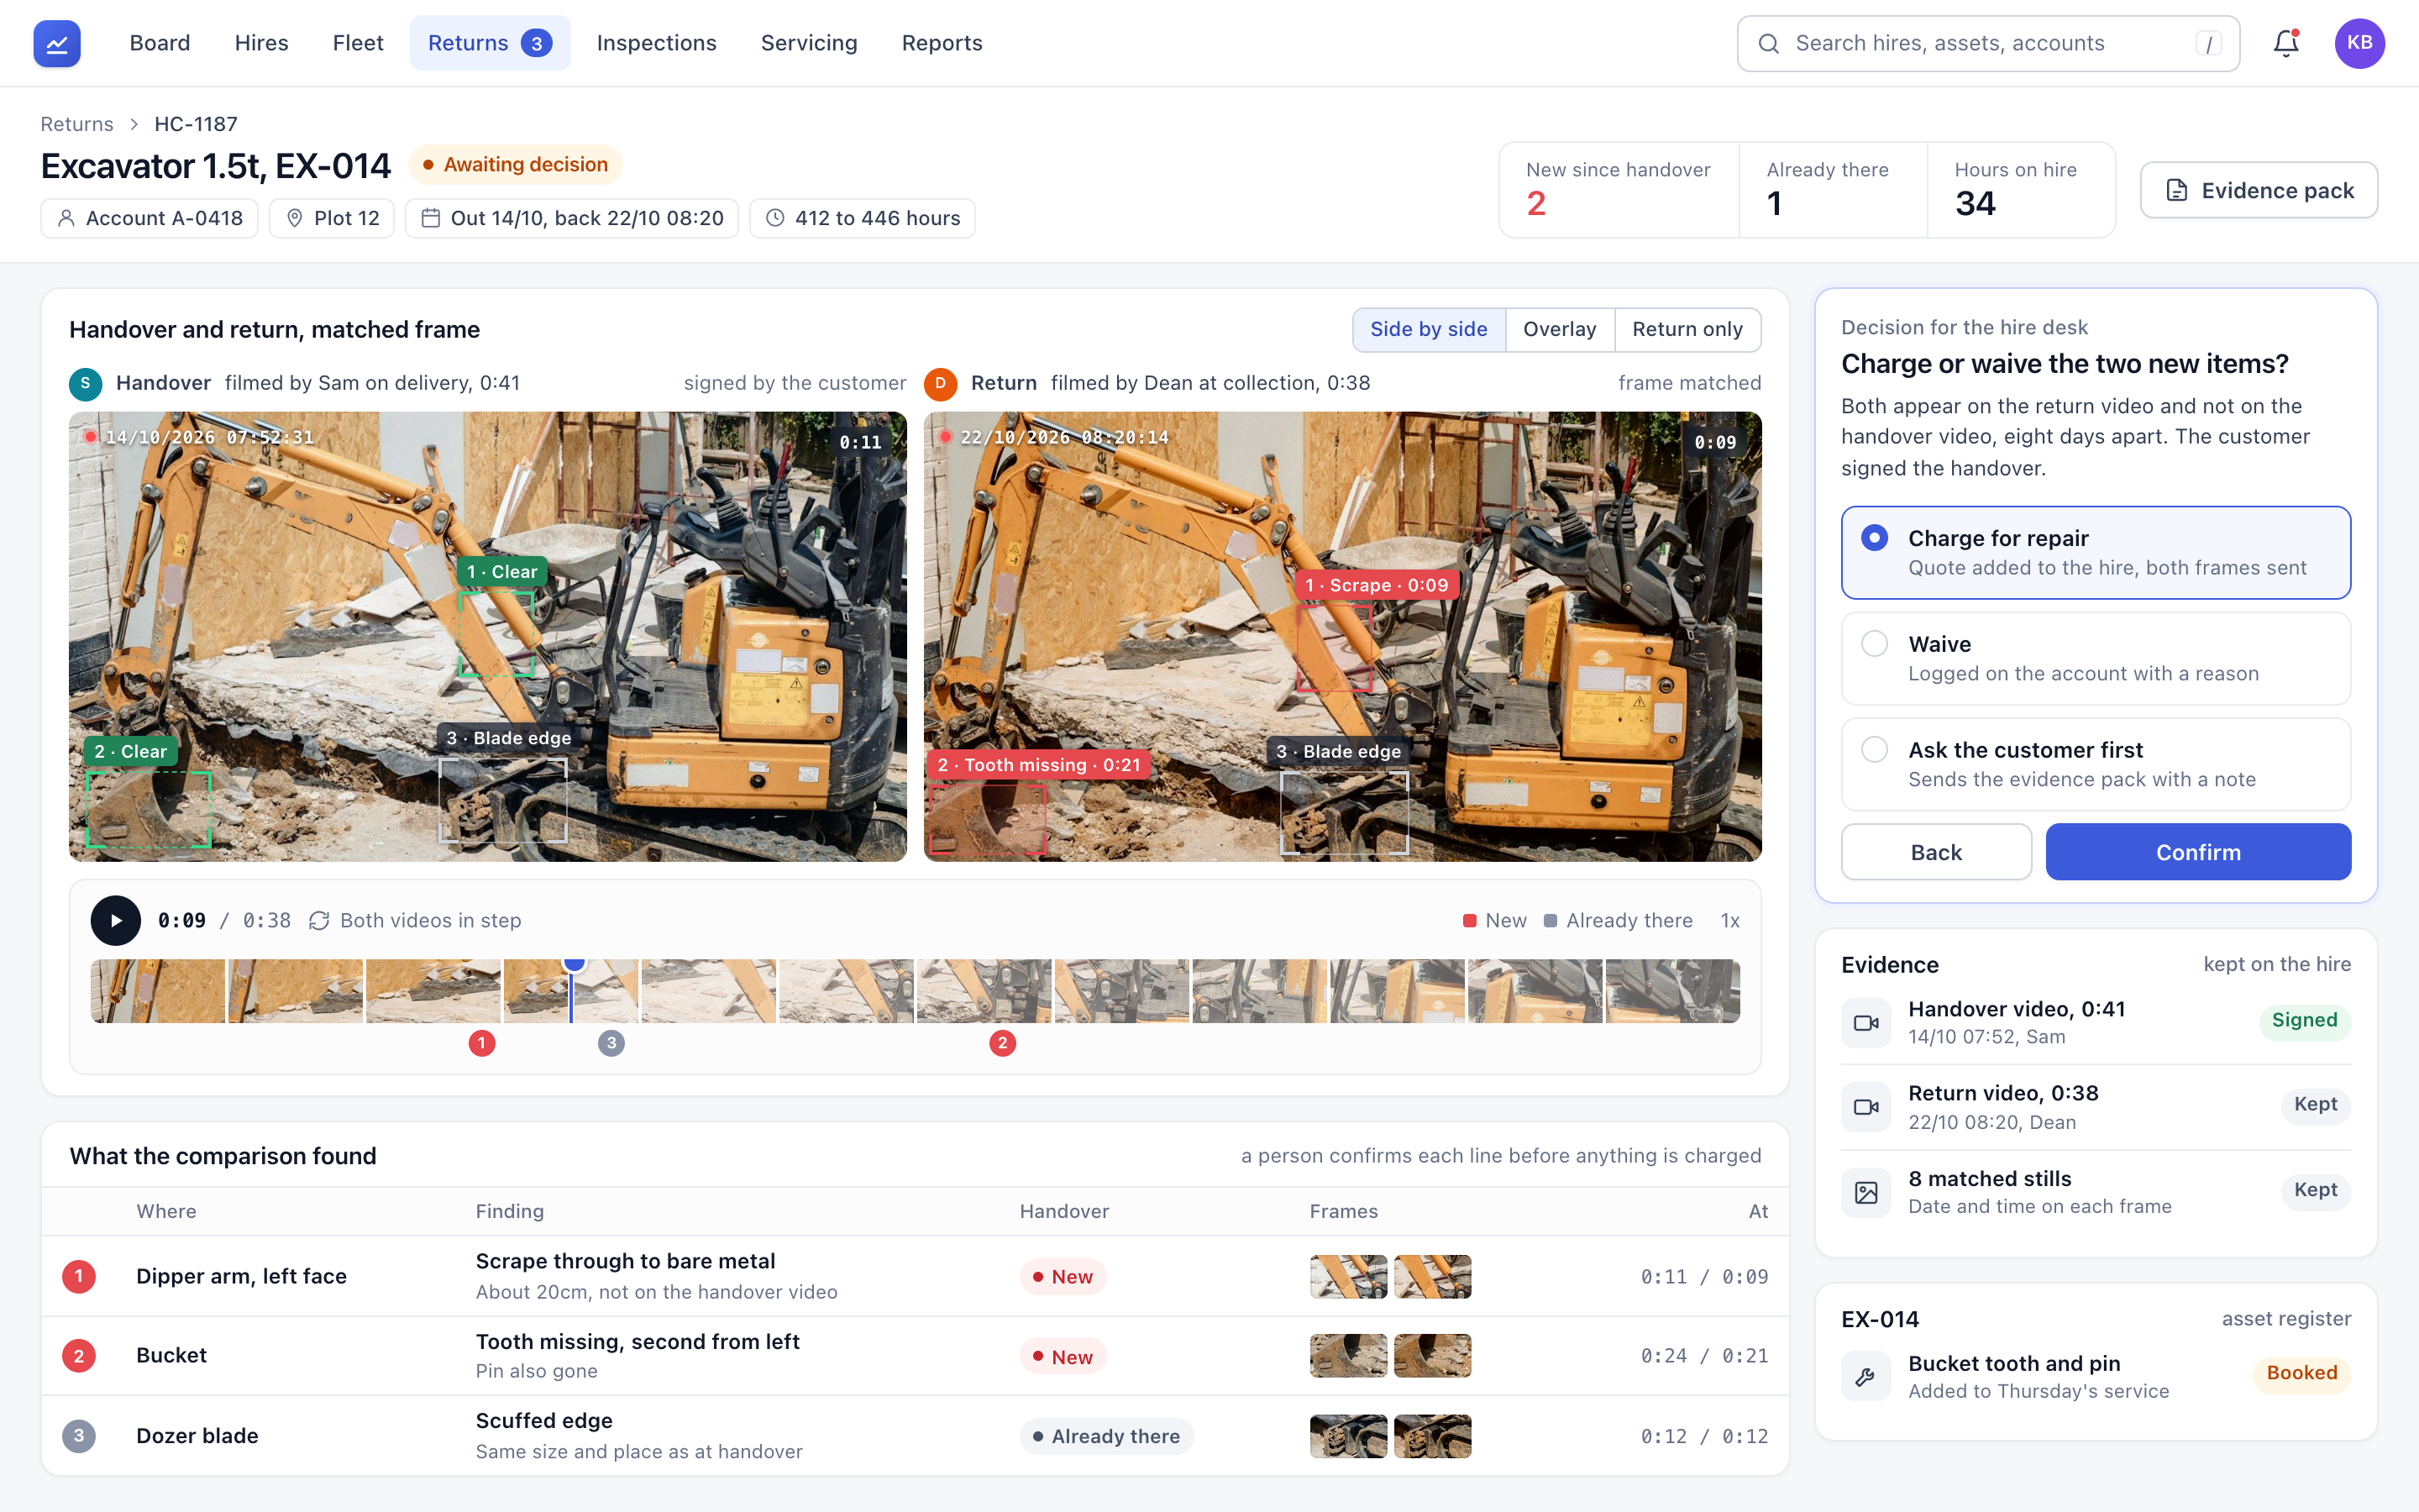The width and height of the screenshot is (2419, 1512).
Task: Click the grey timeline marker 3
Action: (611, 1043)
